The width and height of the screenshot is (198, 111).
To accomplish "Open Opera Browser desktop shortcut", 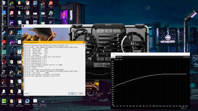I will tap(4, 64).
